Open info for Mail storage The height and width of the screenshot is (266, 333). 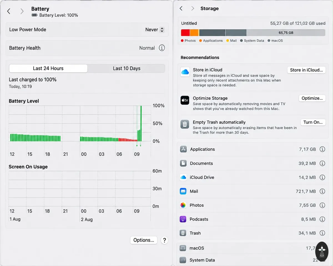322,191
